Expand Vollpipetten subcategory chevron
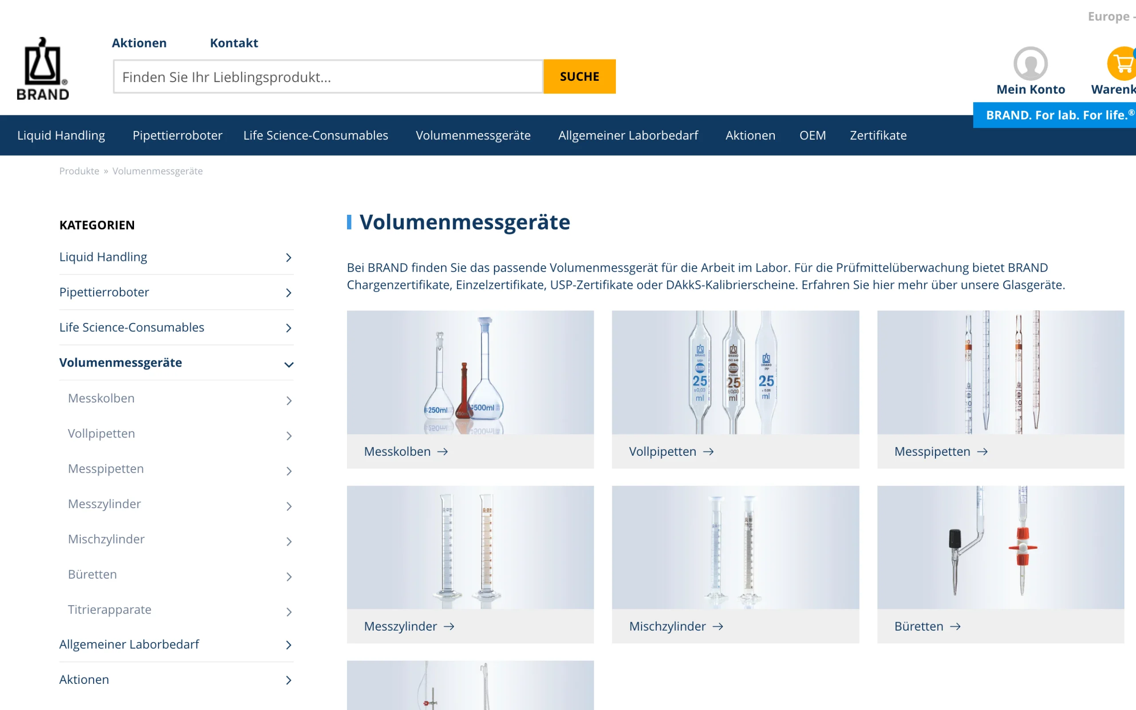The height and width of the screenshot is (710, 1136). [289, 436]
